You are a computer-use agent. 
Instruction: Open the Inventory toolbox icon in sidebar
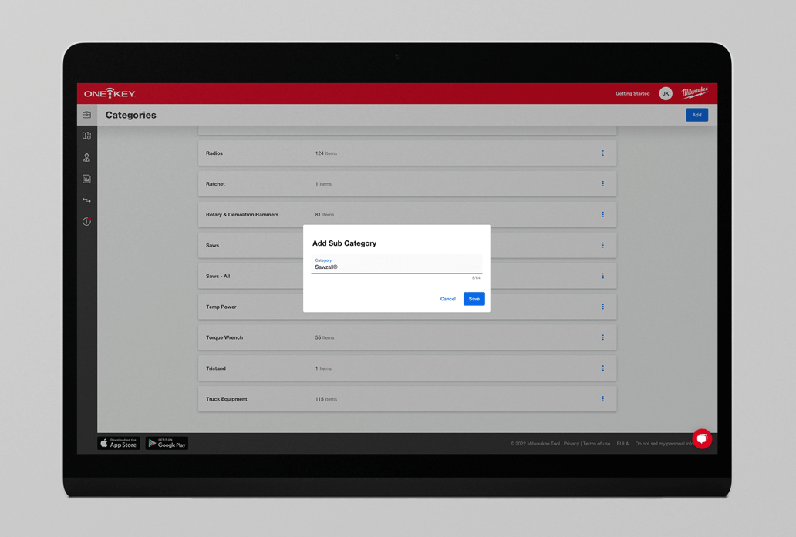point(86,114)
